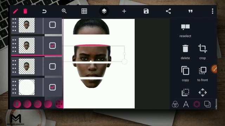Click reselect option
225x126 pixels.
click(x=185, y=31)
